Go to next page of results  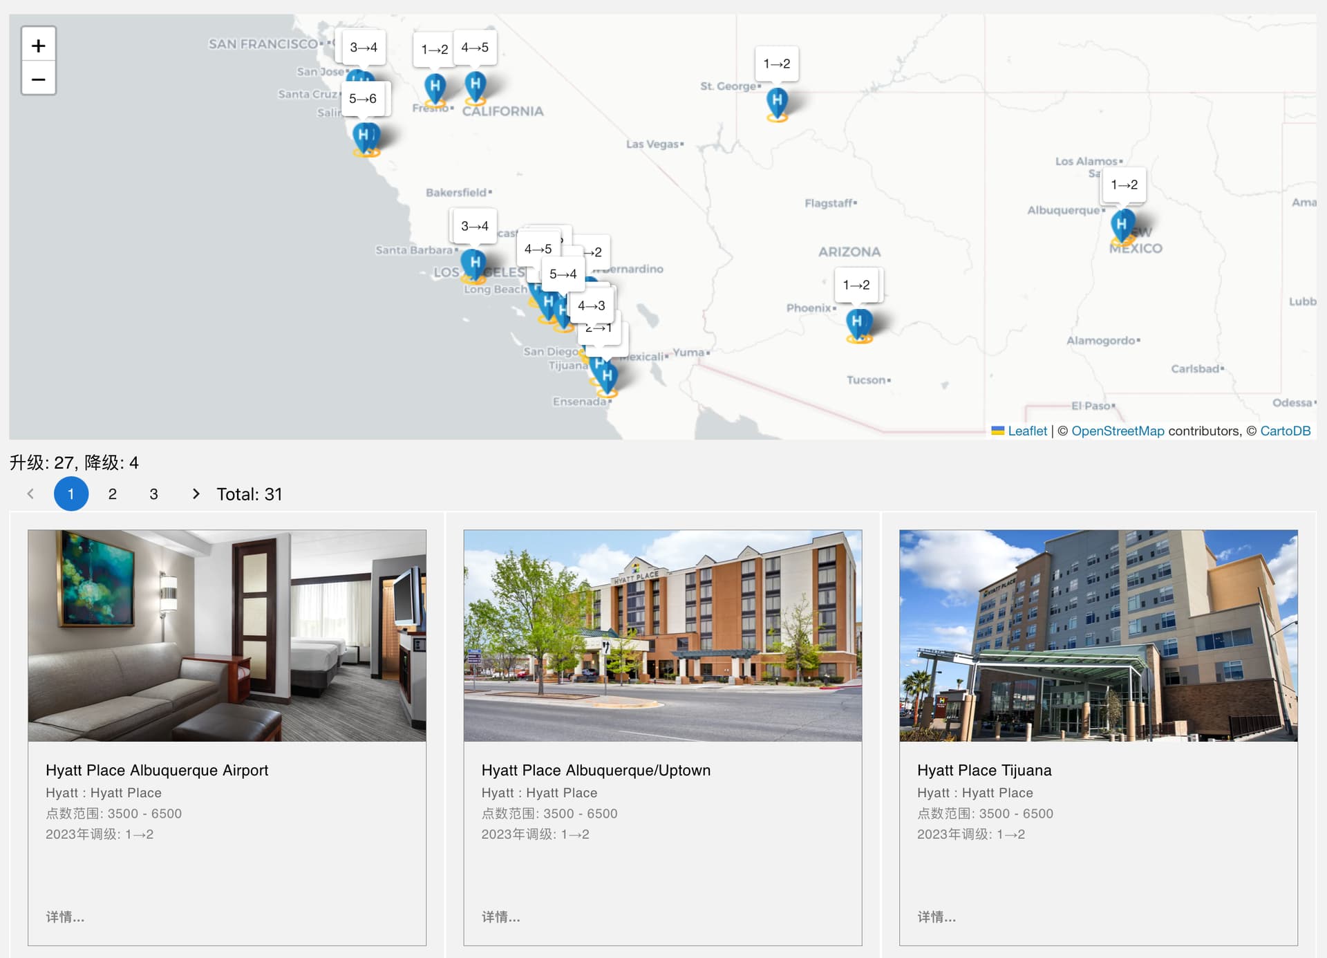click(196, 494)
